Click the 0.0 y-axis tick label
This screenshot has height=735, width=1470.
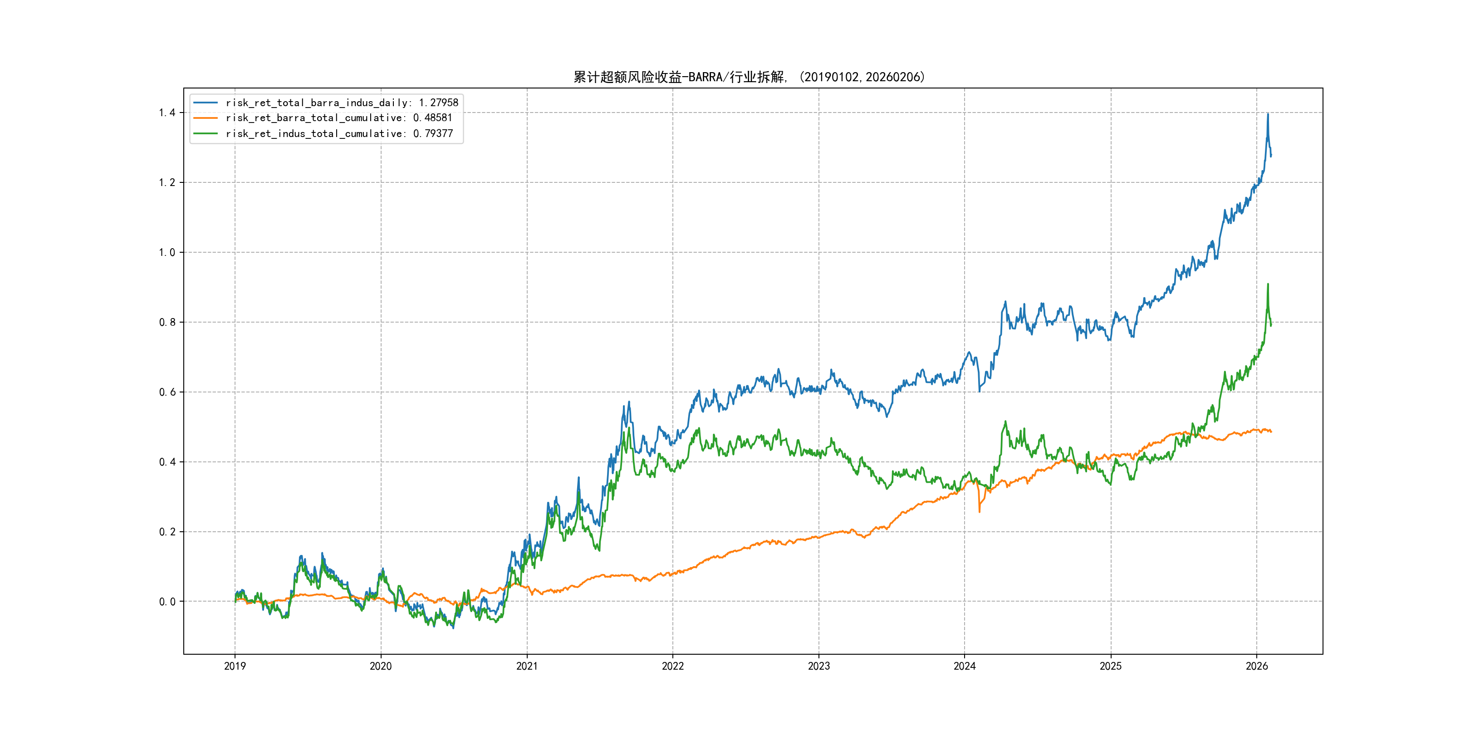167,602
